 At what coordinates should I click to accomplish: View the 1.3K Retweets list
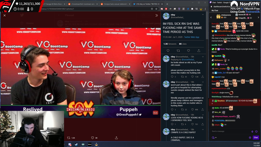170,44
